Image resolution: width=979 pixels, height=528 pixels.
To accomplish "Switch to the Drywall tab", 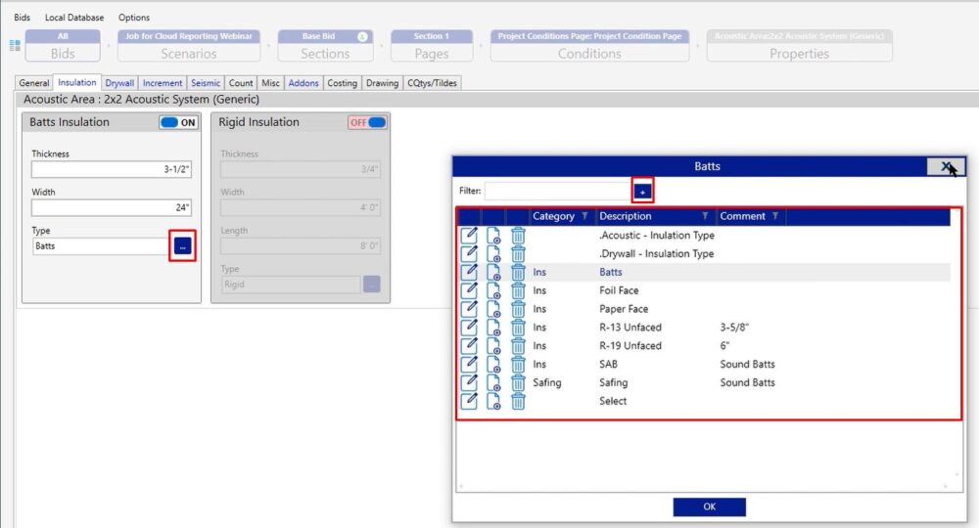I will (x=119, y=83).
